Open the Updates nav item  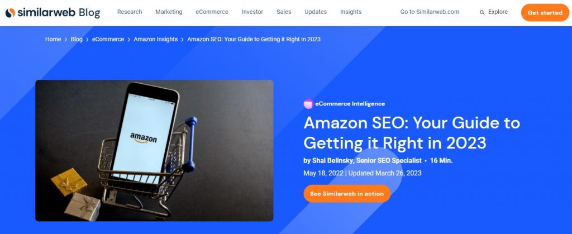[316, 12]
